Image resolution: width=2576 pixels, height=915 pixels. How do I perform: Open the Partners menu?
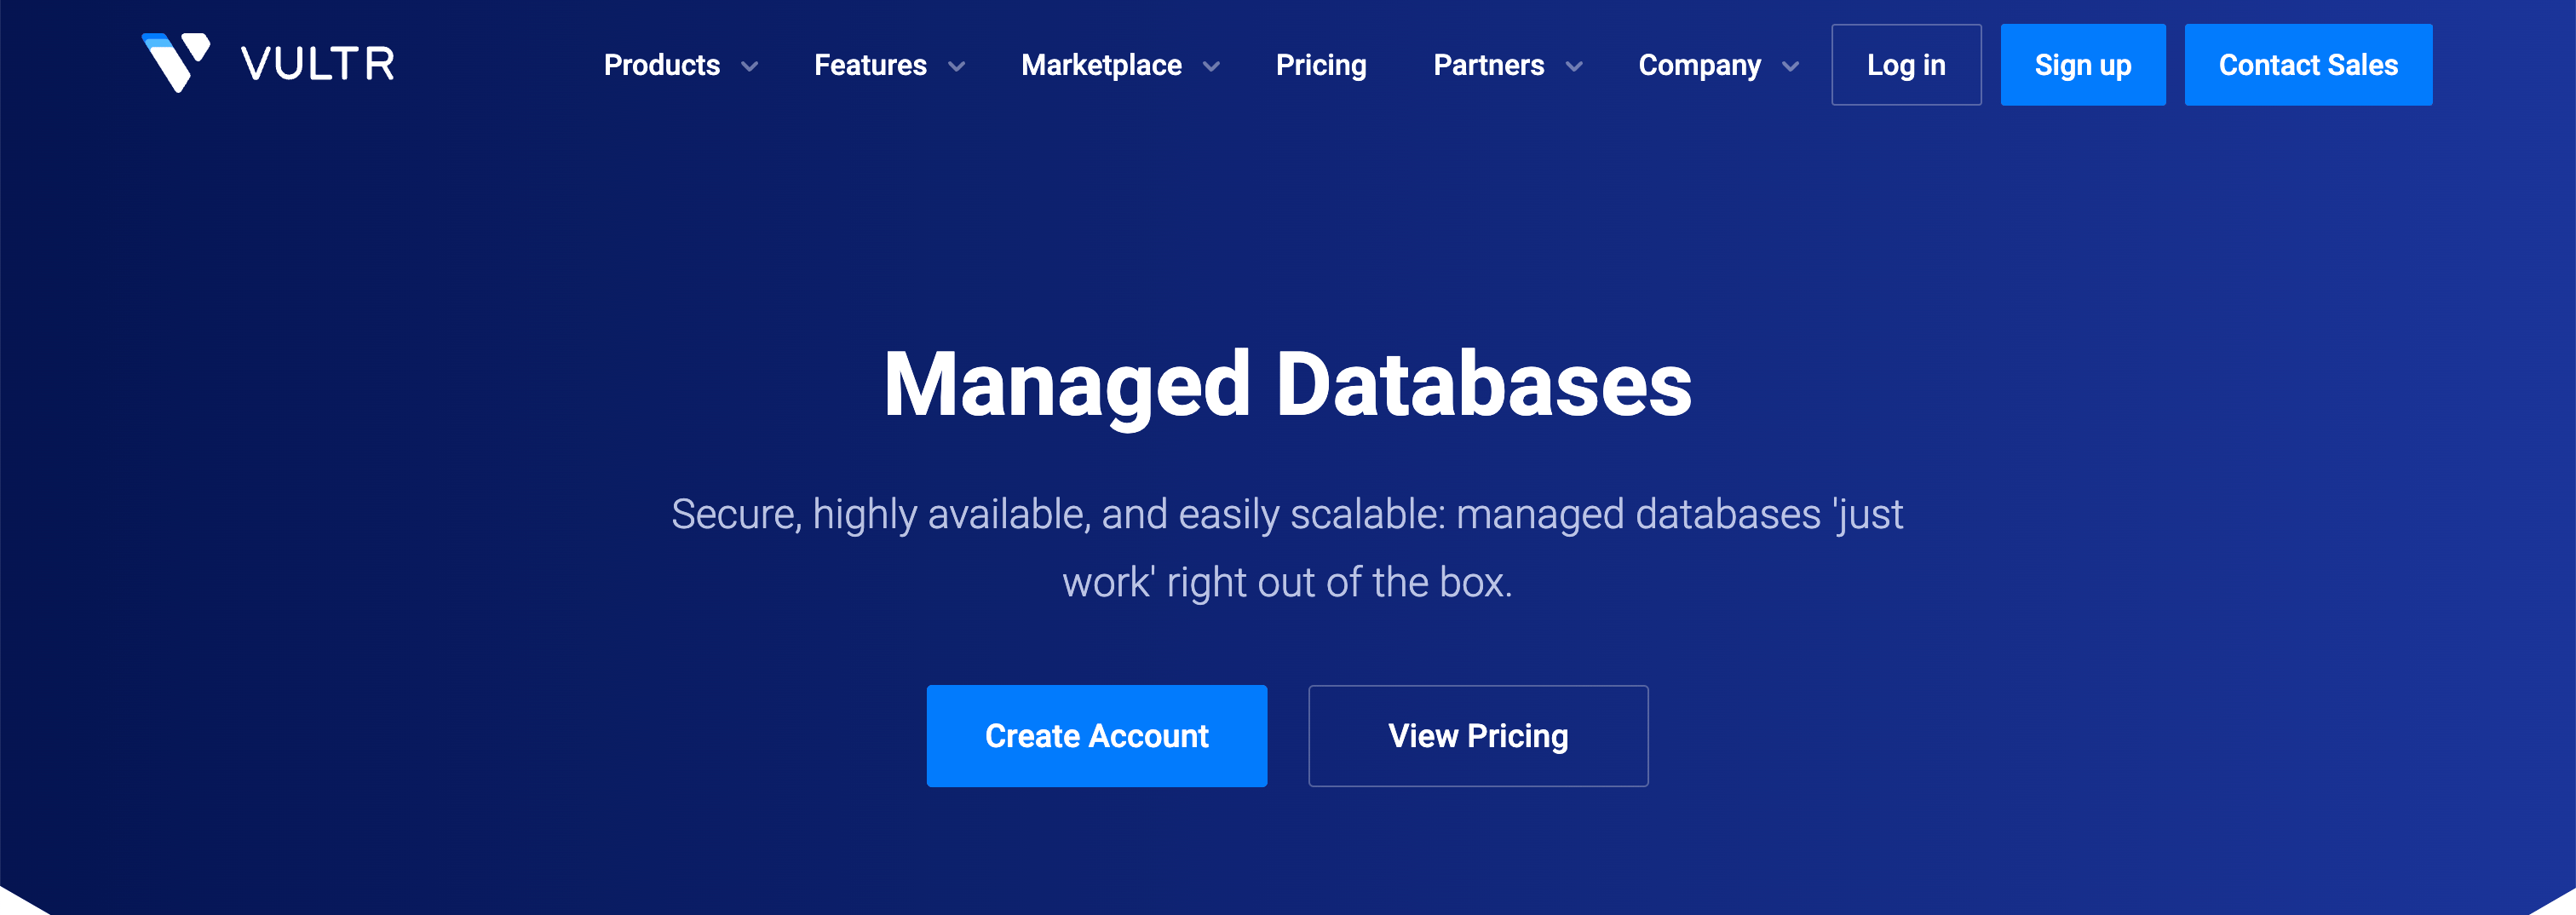point(1488,65)
